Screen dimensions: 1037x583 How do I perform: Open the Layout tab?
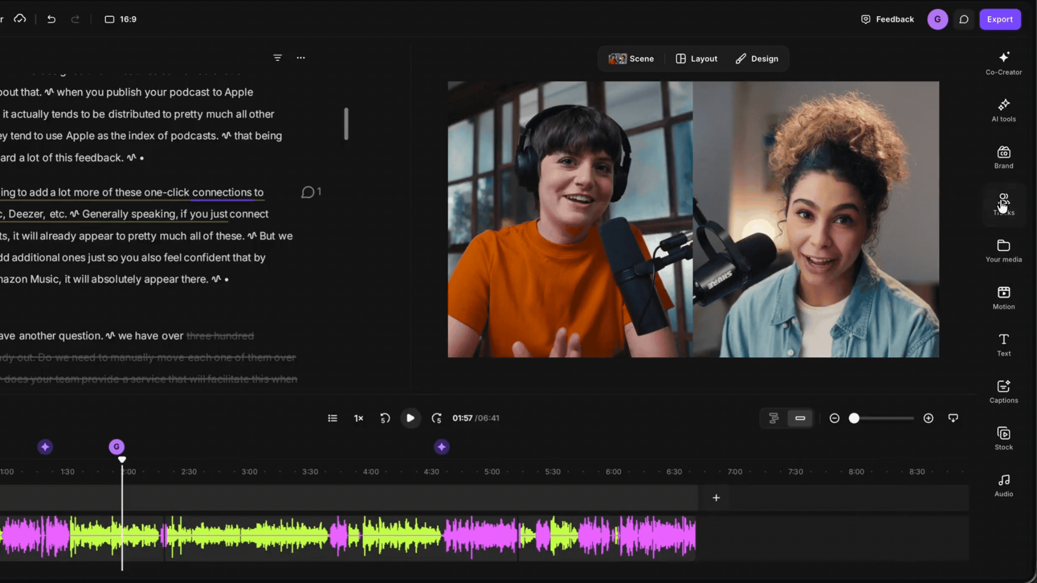point(697,58)
